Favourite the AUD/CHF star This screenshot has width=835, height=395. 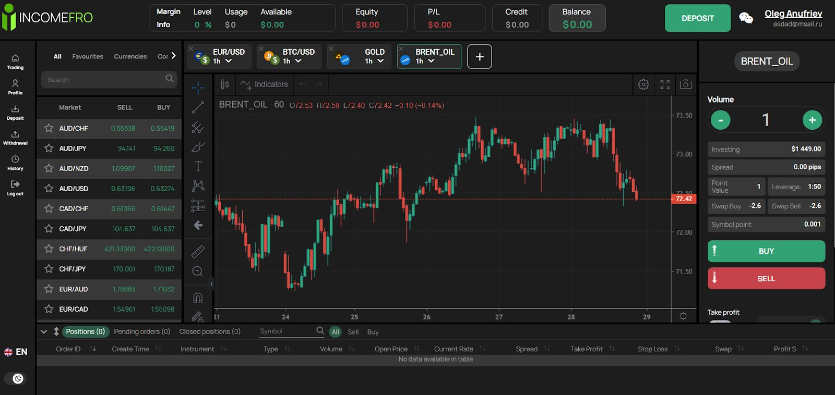(x=49, y=128)
